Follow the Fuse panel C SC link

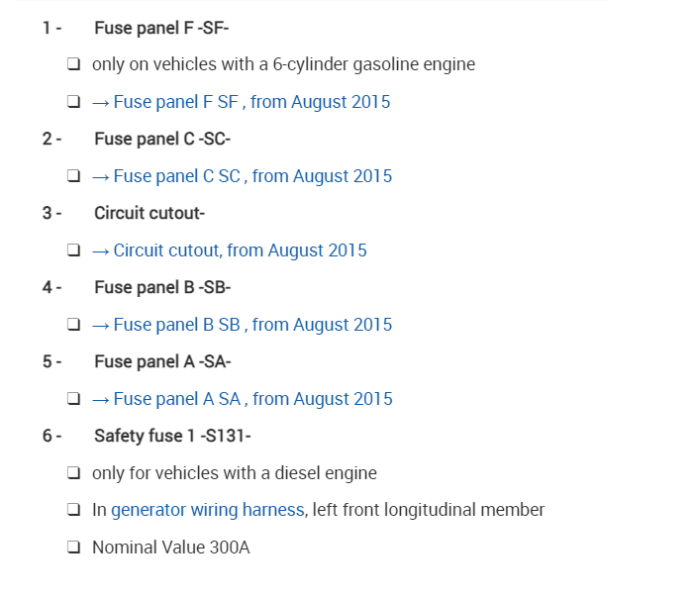tap(243, 176)
